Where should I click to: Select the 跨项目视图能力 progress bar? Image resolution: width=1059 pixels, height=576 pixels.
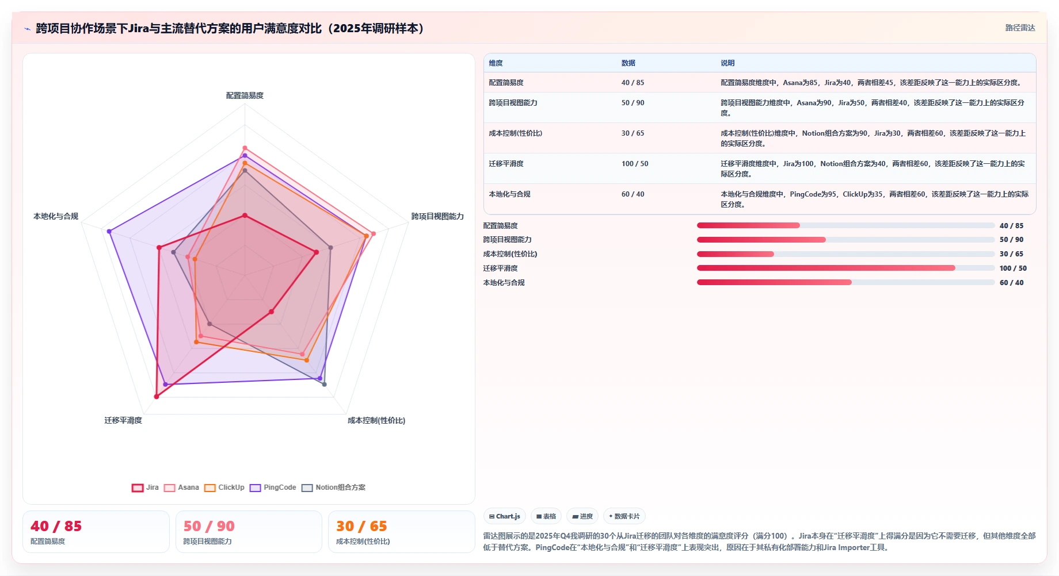[x=845, y=240]
